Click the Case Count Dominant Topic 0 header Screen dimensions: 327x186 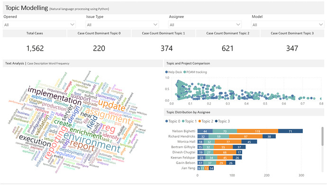[99, 33]
